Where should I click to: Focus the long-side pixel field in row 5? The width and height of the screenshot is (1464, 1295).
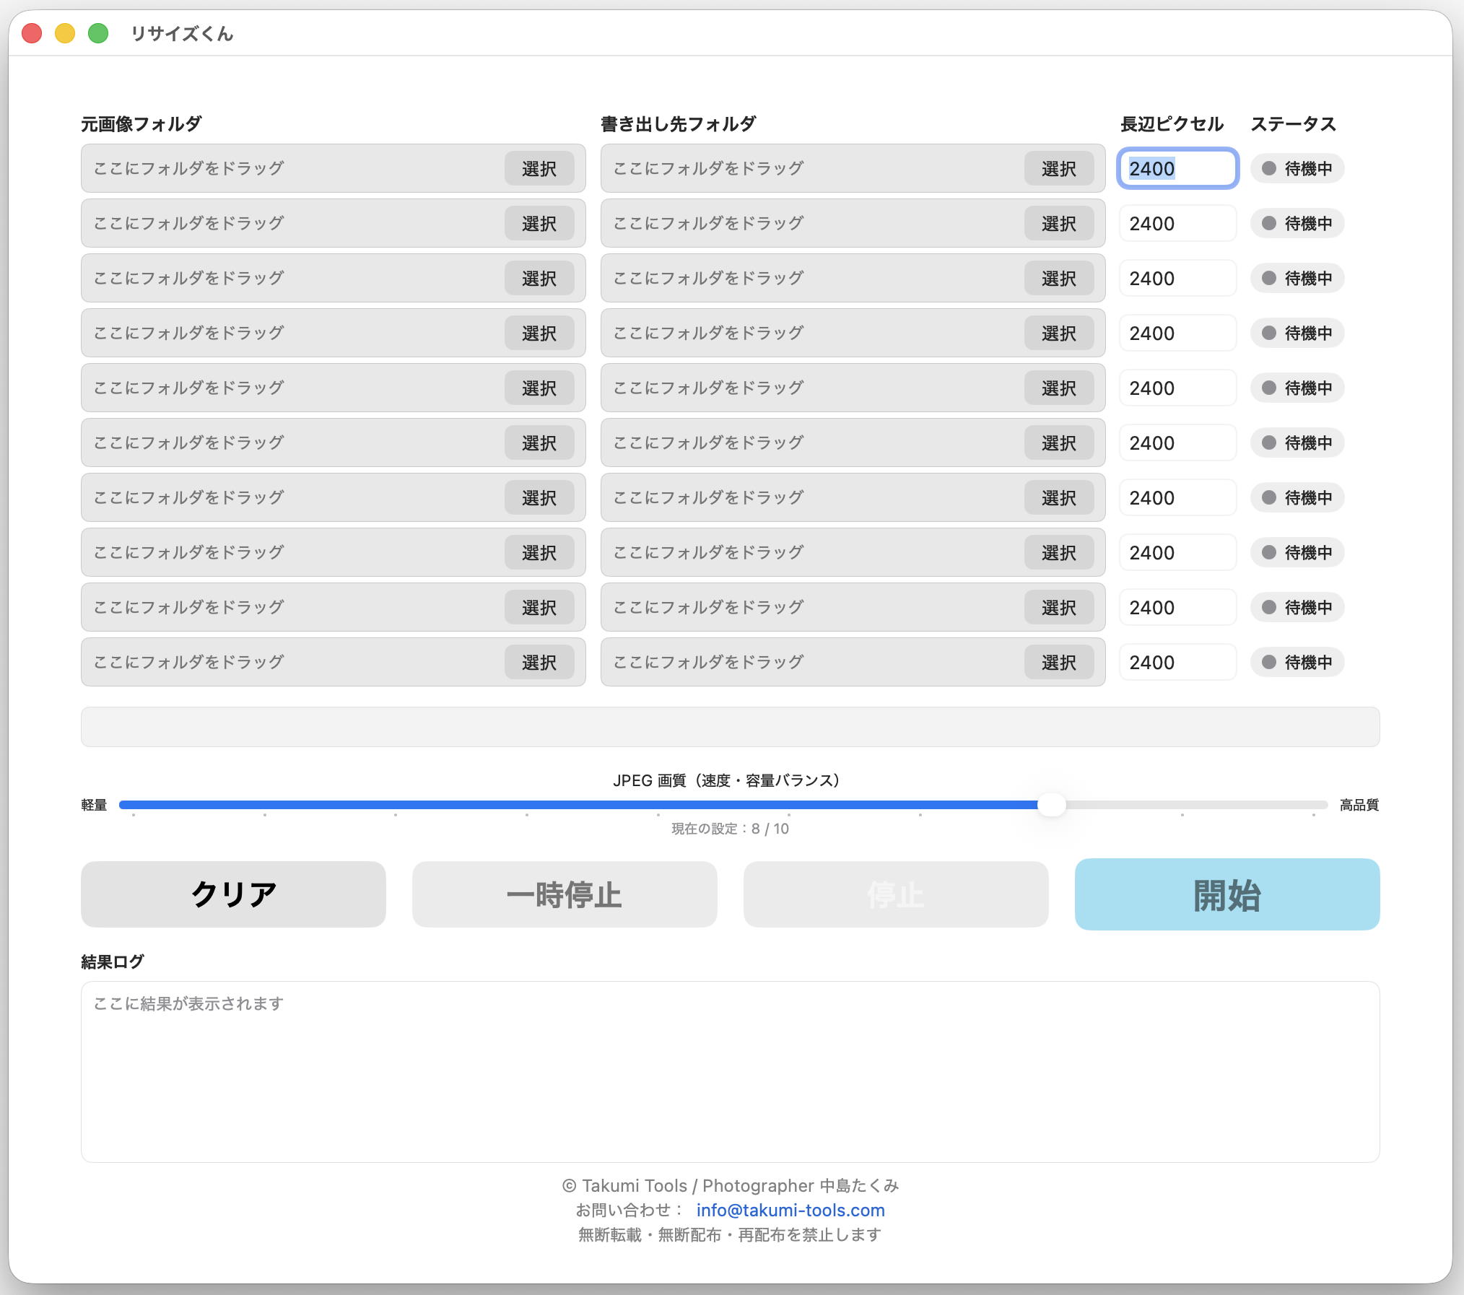click(x=1177, y=388)
